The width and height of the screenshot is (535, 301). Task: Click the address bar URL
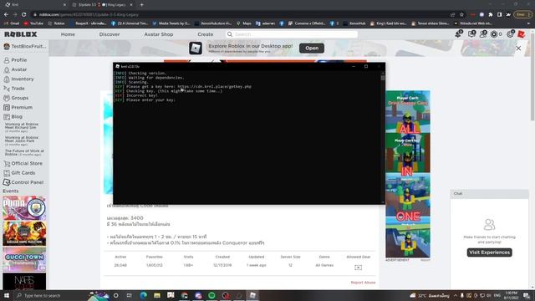tap(89, 15)
